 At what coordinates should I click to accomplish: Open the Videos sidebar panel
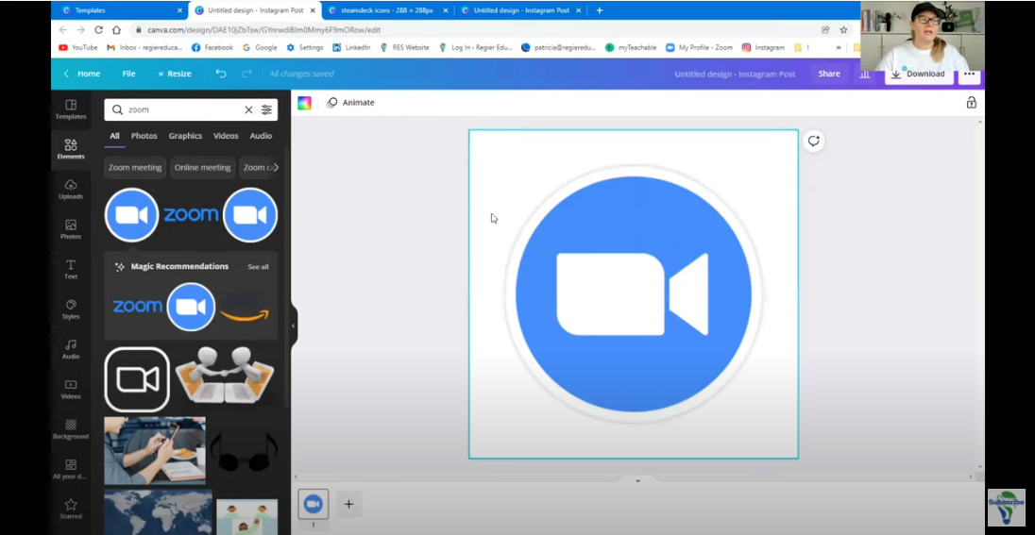click(71, 389)
